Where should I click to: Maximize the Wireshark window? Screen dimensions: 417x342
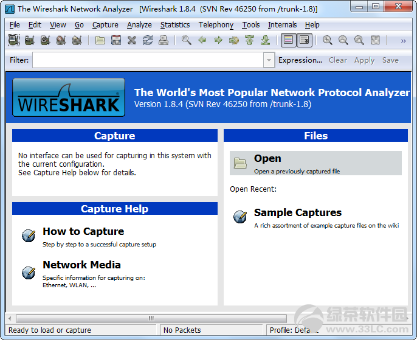pos(376,6)
